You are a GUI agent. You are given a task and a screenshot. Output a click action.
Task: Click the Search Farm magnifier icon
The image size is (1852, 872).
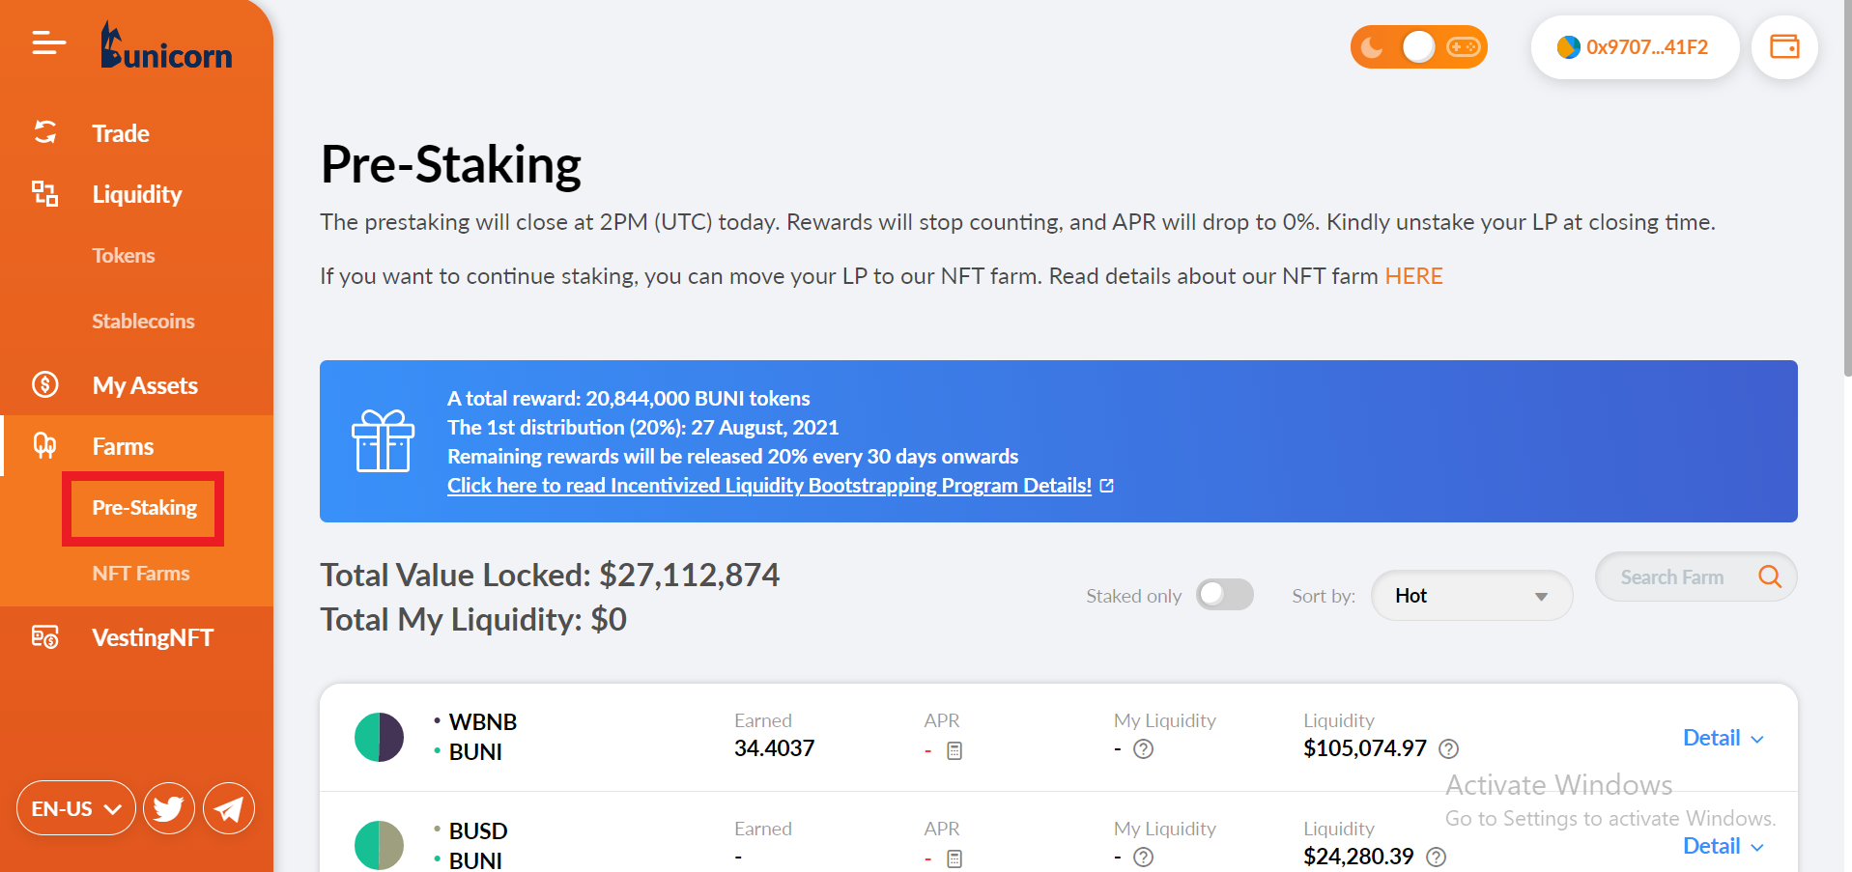tap(1770, 577)
